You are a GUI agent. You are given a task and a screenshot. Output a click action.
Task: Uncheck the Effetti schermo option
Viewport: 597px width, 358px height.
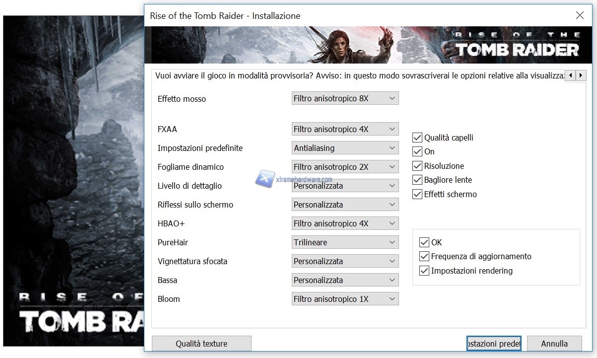417,194
